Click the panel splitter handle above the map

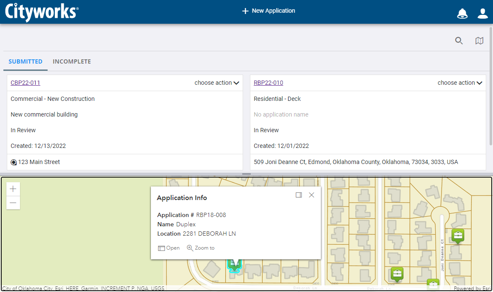click(246, 174)
